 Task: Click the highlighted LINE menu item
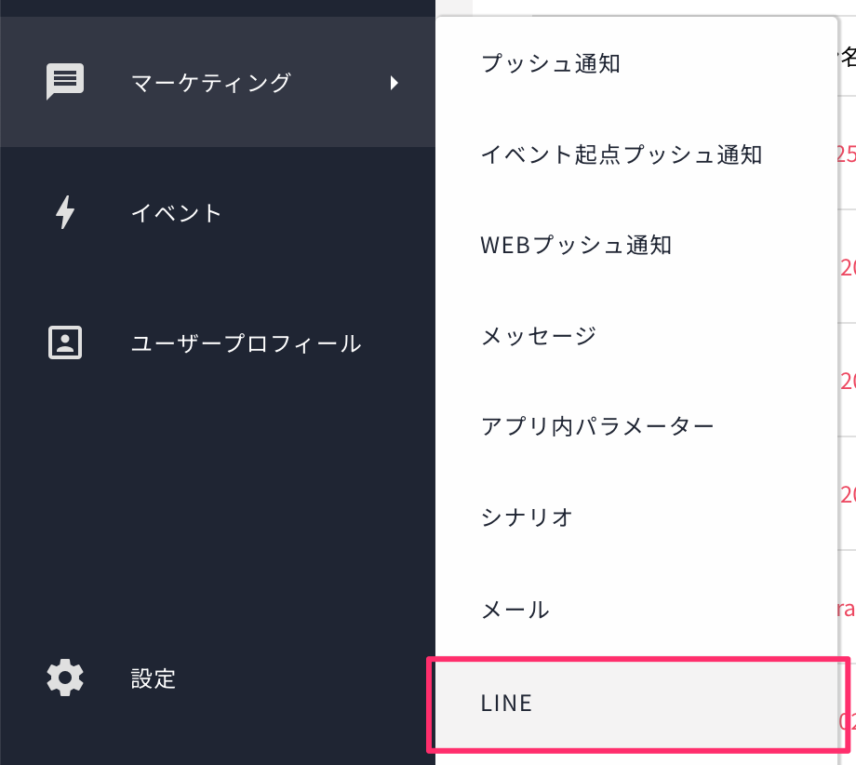[507, 704]
